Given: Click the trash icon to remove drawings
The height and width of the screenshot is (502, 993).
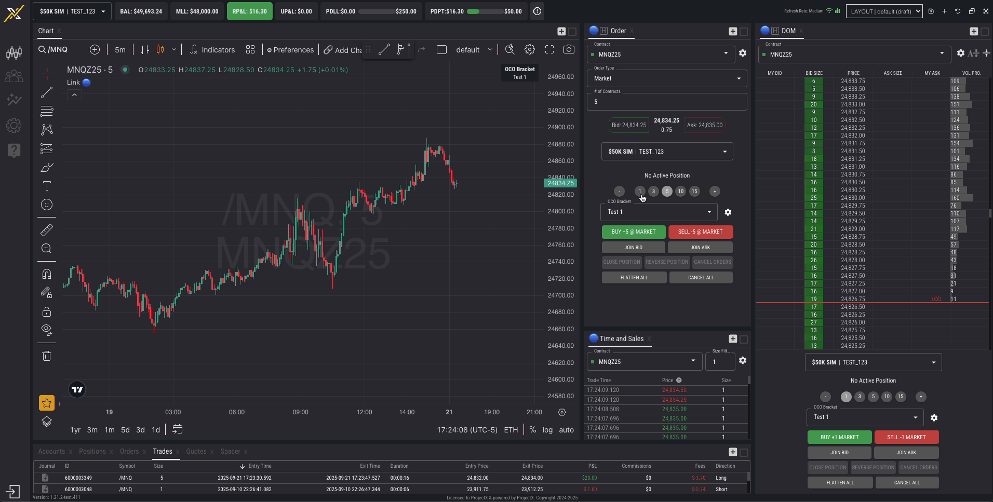Looking at the screenshot, I should (47, 356).
